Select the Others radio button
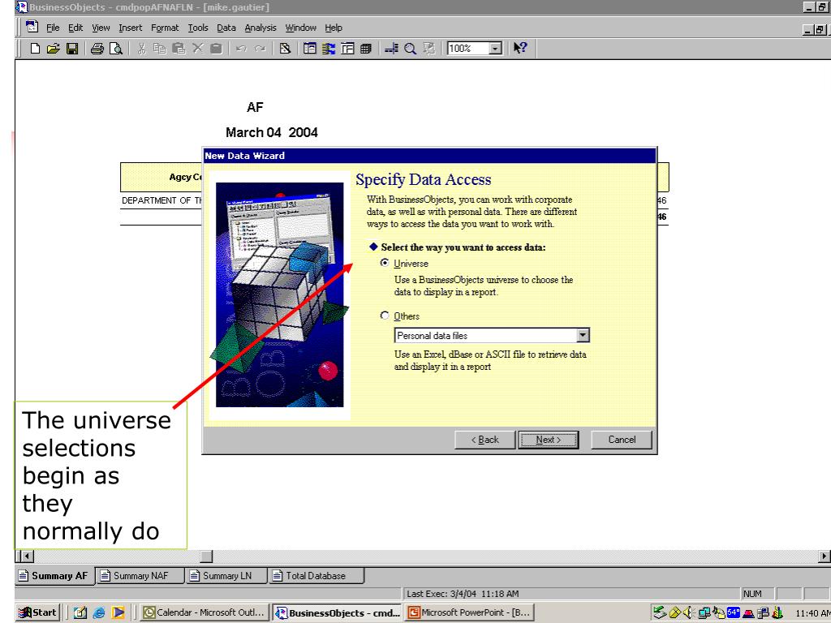 tap(385, 316)
